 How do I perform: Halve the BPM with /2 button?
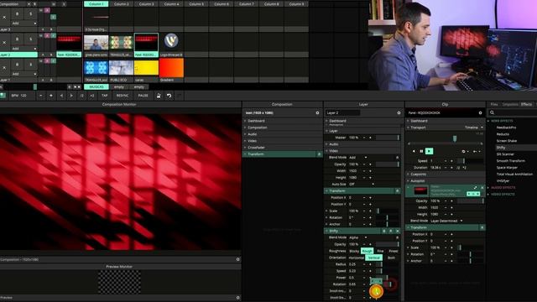(x=81, y=96)
